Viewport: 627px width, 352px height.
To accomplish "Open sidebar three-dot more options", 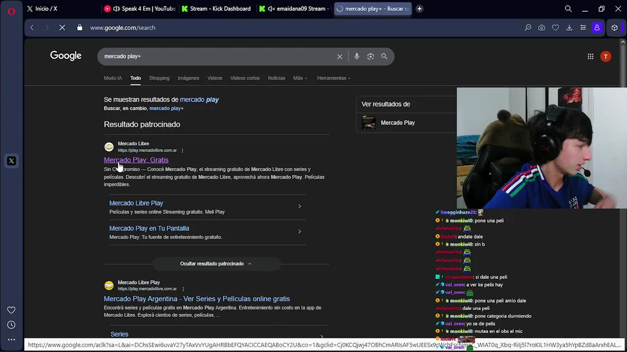I will [11, 339].
